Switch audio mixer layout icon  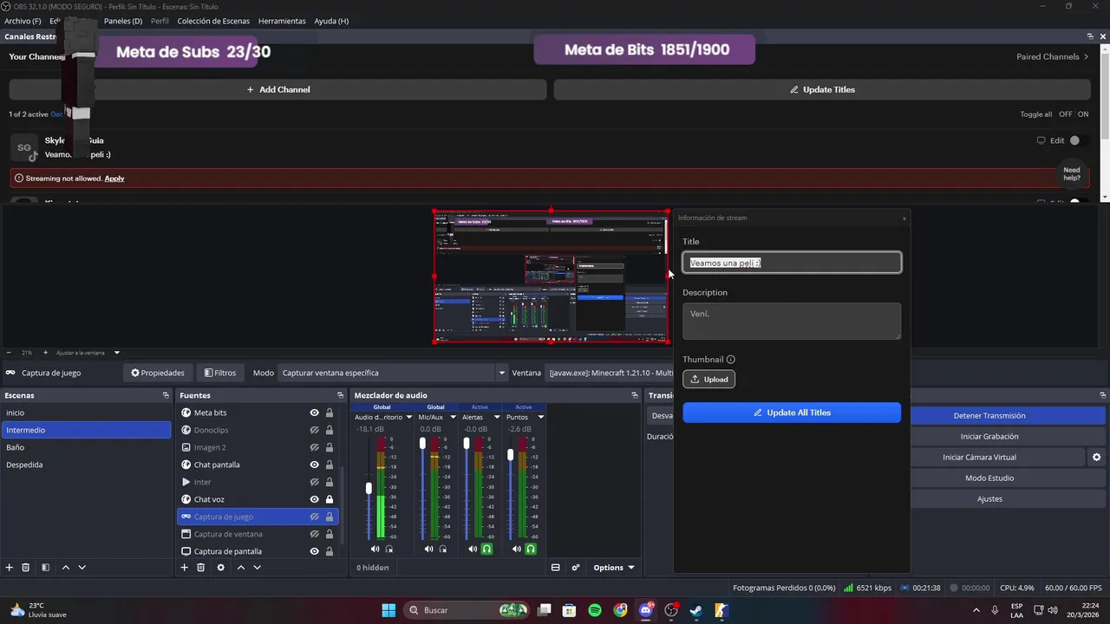(556, 568)
